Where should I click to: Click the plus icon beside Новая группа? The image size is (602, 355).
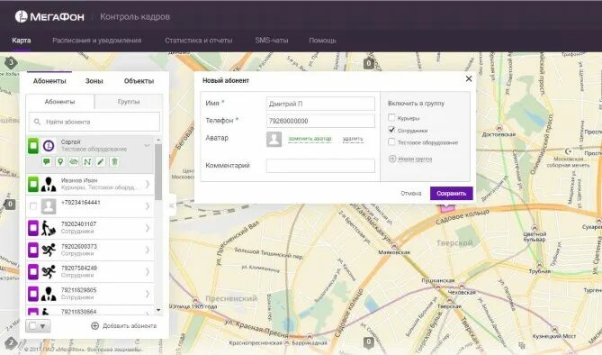(x=392, y=159)
